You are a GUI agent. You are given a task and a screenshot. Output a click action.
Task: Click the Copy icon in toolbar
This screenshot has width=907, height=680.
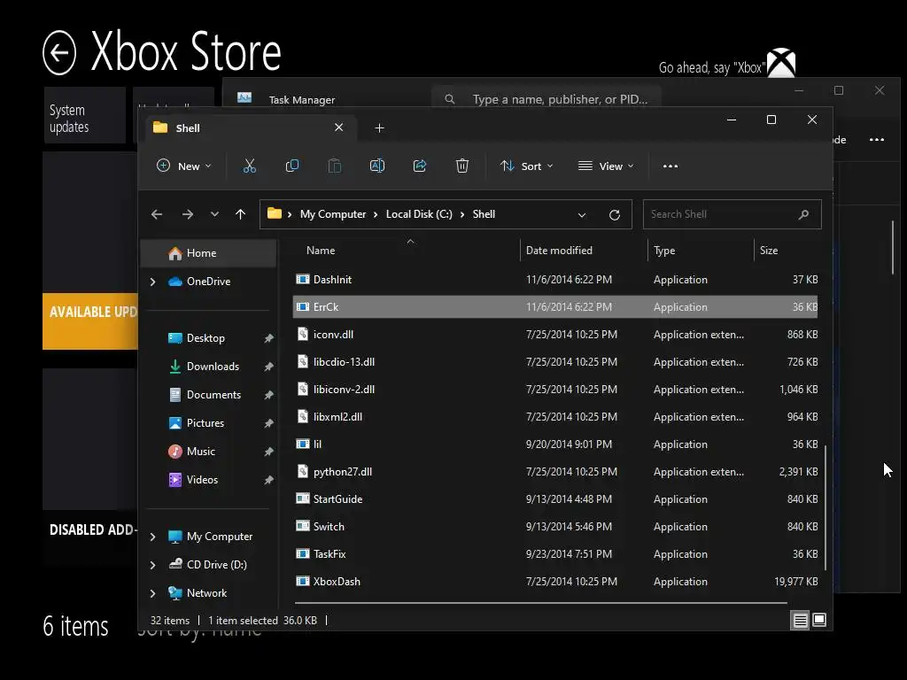[292, 166]
